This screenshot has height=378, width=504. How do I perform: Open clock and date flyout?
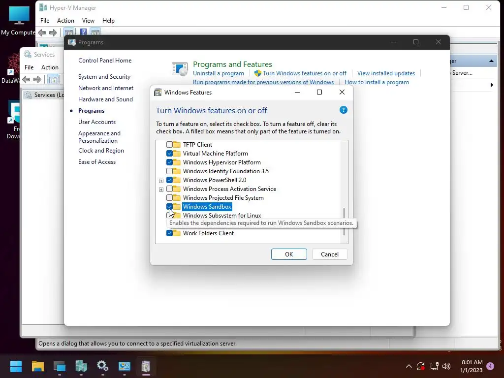(x=472, y=366)
